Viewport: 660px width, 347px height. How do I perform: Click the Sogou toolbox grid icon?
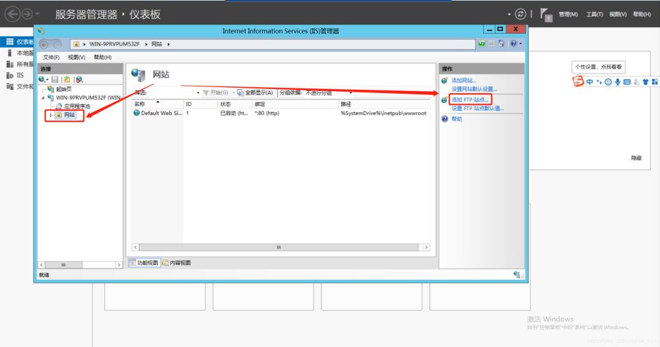(x=655, y=82)
